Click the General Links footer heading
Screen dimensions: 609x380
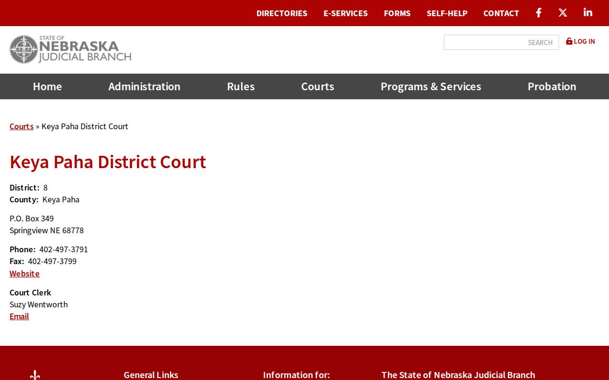(x=151, y=375)
